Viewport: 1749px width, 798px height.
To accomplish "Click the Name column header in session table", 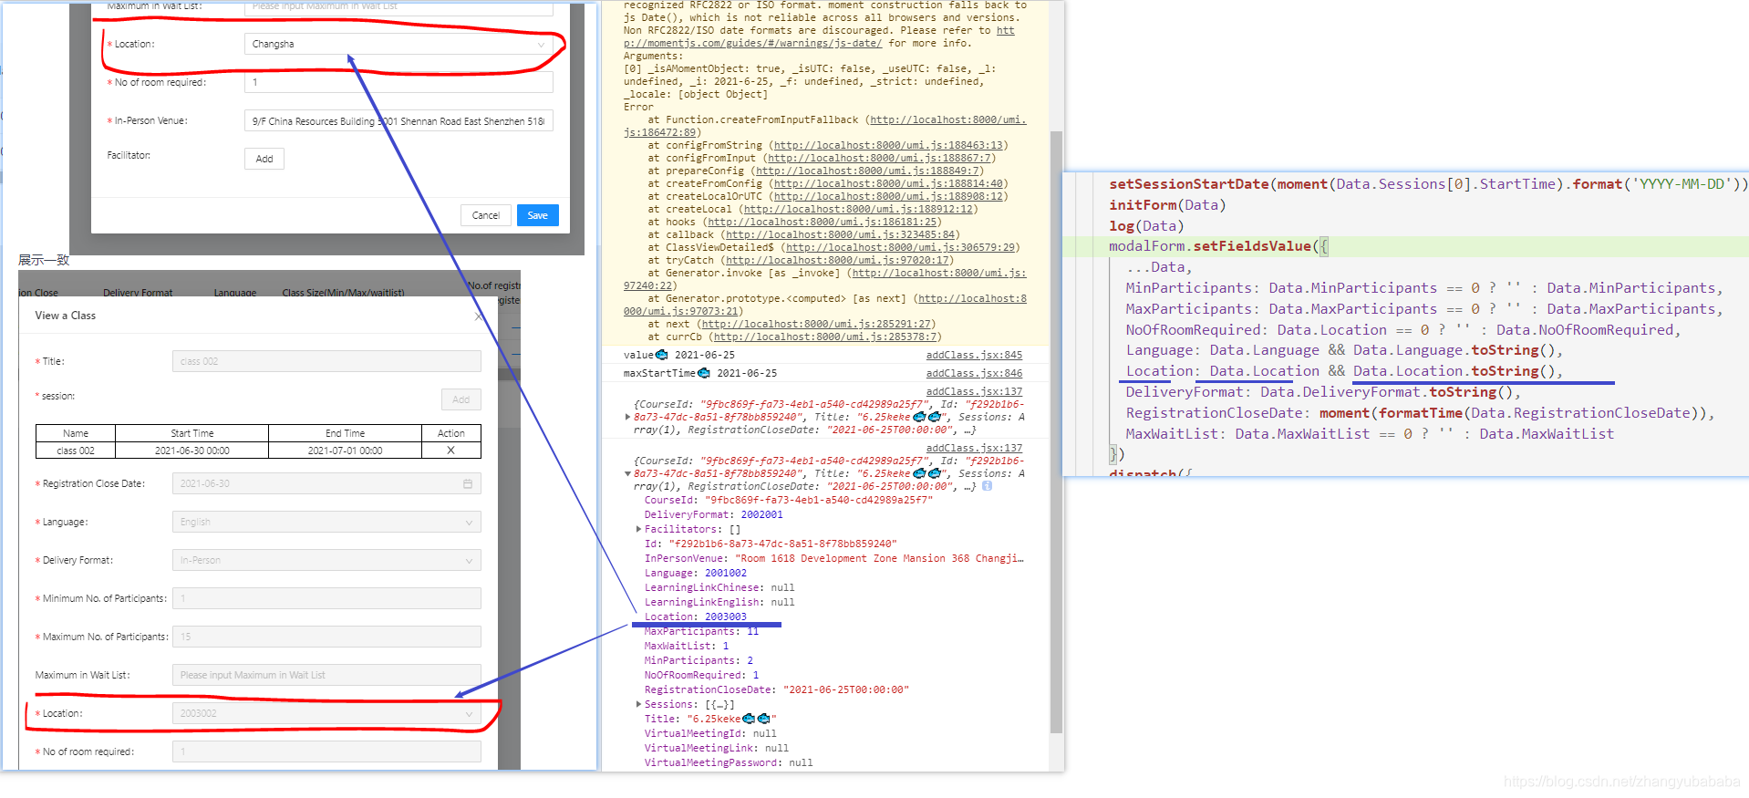I will click(x=76, y=433).
